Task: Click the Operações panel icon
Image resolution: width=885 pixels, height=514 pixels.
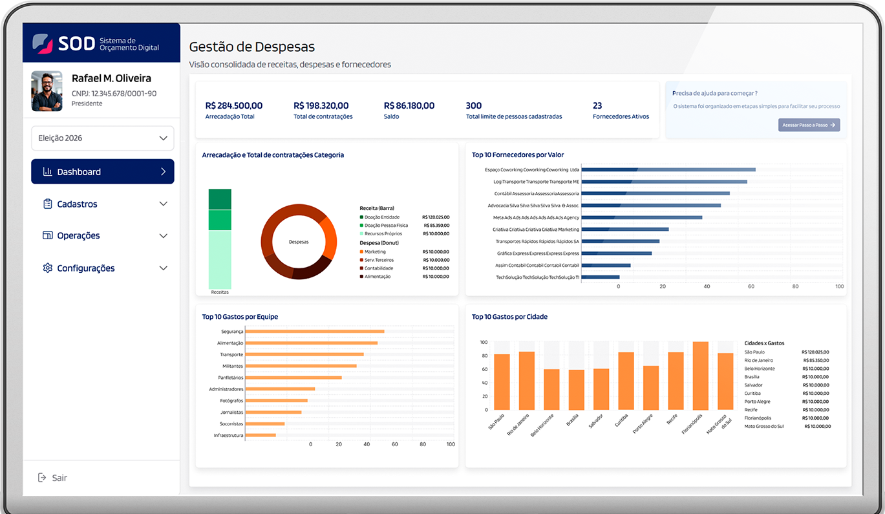Action: click(47, 235)
